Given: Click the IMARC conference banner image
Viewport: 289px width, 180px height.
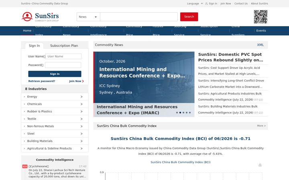Looking at the screenshot, I should pos(144,77).
